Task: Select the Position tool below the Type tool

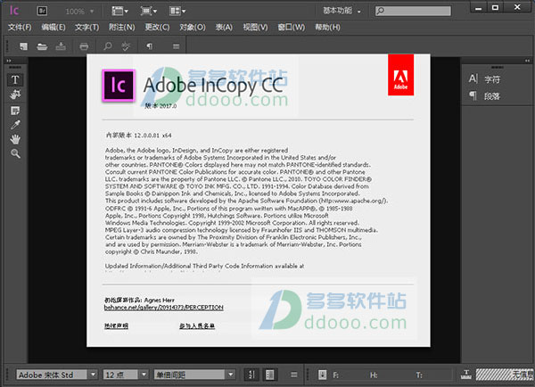Action: (x=15, y=95)
